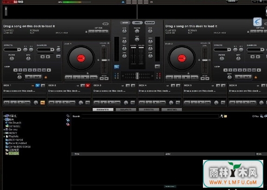Toggle the blue left PFL headphone button in mixer
The image size is (267, 190).
coord(117,67)
